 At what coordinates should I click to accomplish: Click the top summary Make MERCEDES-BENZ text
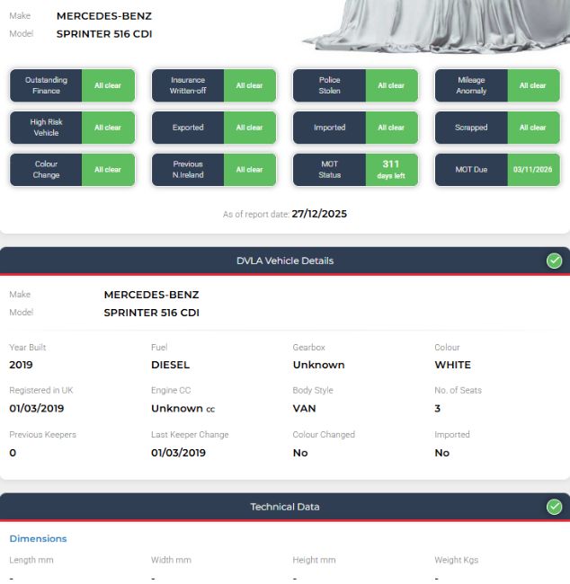(104, 16)
